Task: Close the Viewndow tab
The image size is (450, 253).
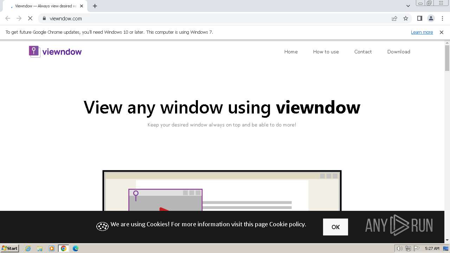Action: (82, 6)
